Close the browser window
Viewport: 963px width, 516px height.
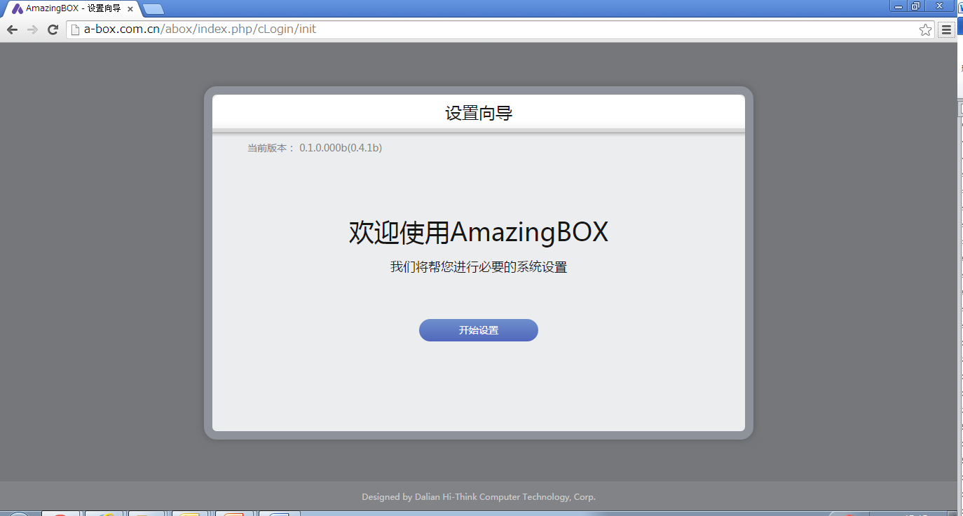(939, 6)
